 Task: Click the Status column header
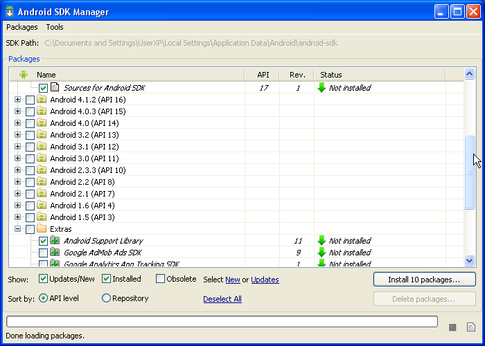380,75
